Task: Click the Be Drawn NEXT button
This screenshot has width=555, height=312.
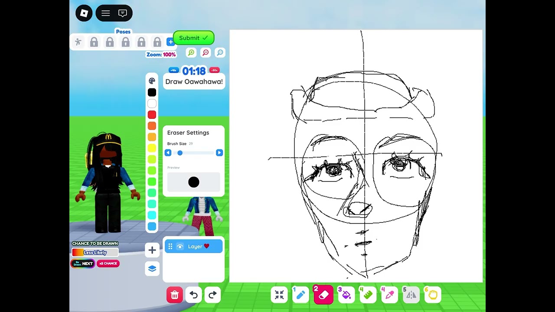Action: pos(83,263)
